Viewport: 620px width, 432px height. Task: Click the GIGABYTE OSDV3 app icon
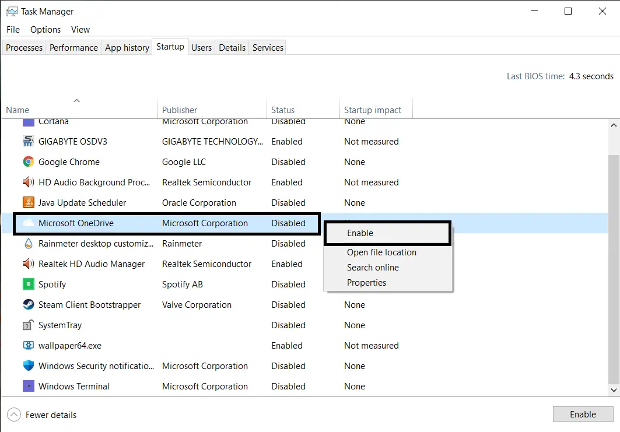click(28, 141)
